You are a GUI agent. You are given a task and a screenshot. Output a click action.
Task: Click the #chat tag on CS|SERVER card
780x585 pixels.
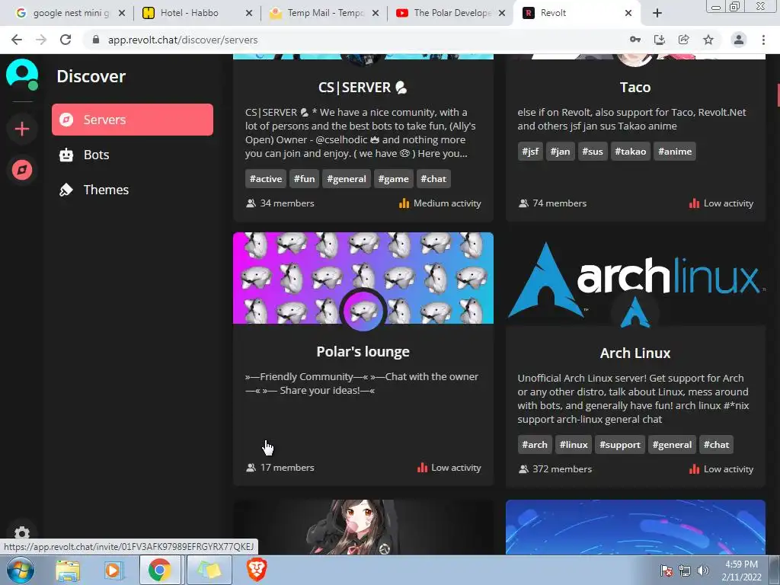[433, 179]
